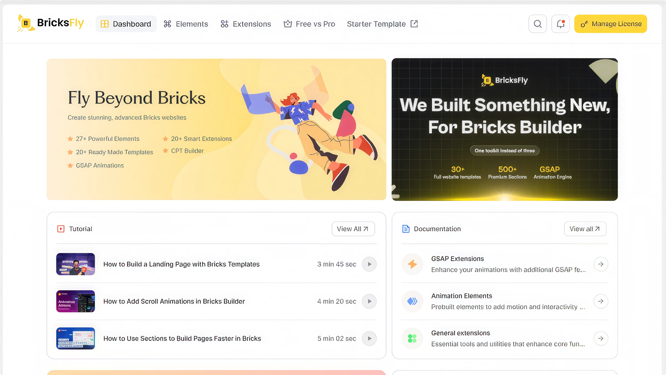Click View all in Documentation section

[x=585, y=229]
